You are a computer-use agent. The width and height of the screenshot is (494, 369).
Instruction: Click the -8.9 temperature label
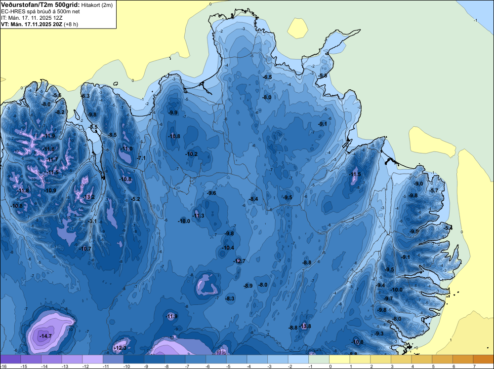(x=248, y=286)
